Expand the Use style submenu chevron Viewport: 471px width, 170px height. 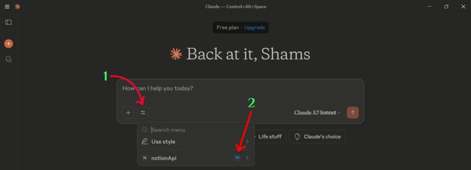(247, 142)
